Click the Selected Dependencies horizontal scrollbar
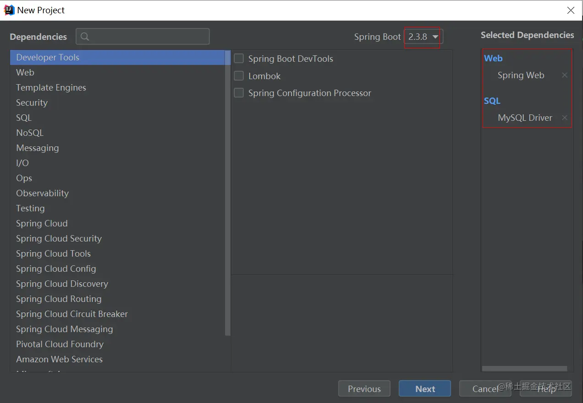 pos(524,369)
